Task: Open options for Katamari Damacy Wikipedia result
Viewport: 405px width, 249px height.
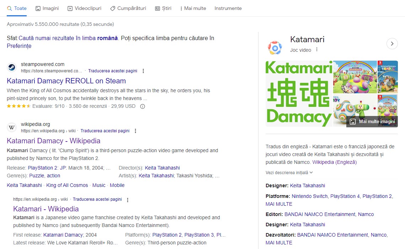Action: 135,131
